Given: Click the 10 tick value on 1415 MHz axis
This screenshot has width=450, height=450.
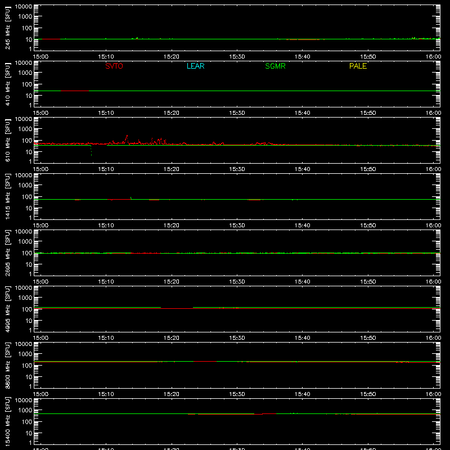Looking at the screenshot, I should coord(29,208).
